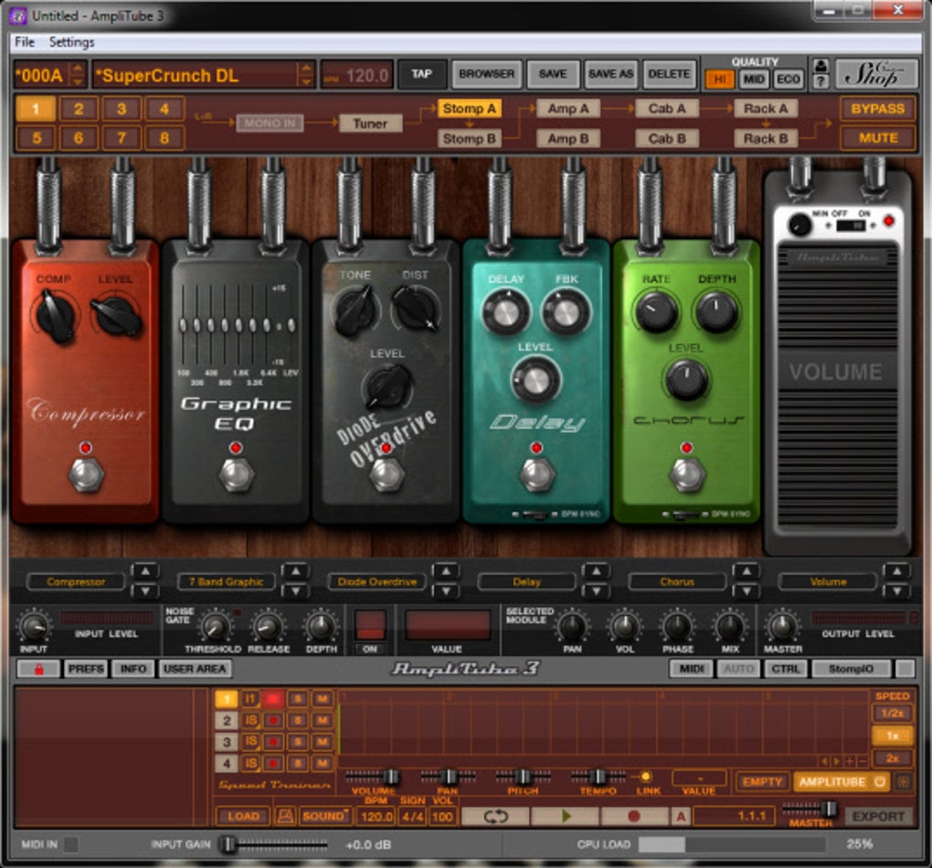Select Amp A in signal chain

tap(567, 109)
